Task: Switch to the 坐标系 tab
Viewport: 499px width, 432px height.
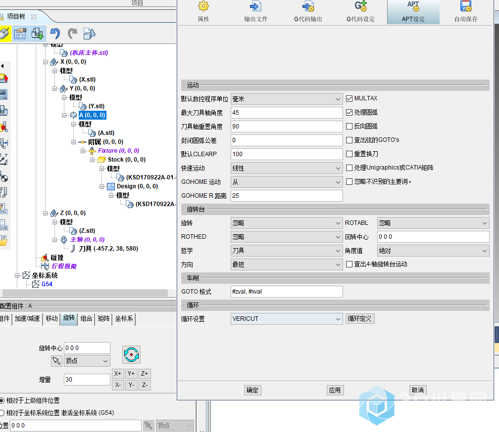Action: coord(123,319)
